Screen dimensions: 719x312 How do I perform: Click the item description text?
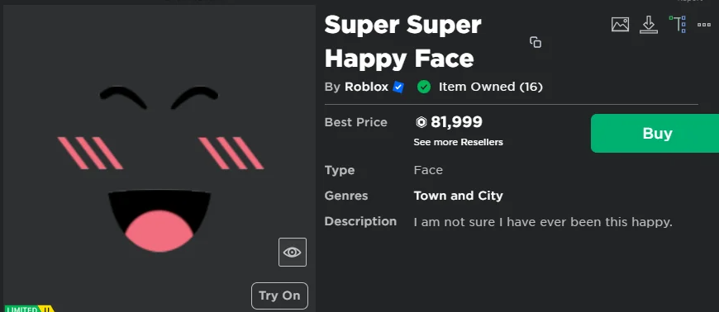coord(543,222)
